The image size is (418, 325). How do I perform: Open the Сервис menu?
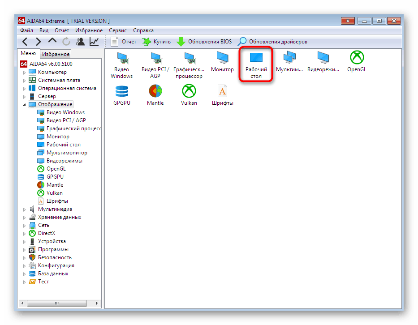[117, 30]
